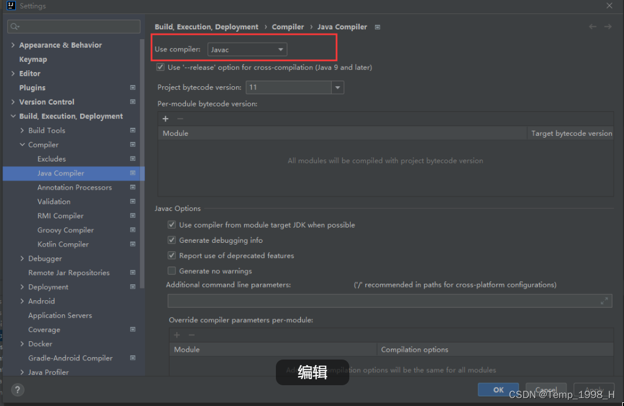Viewport: 624px width, 406px height.
Task: Toggle Report use of deprecated features
Action: click(x=172, y=256)
